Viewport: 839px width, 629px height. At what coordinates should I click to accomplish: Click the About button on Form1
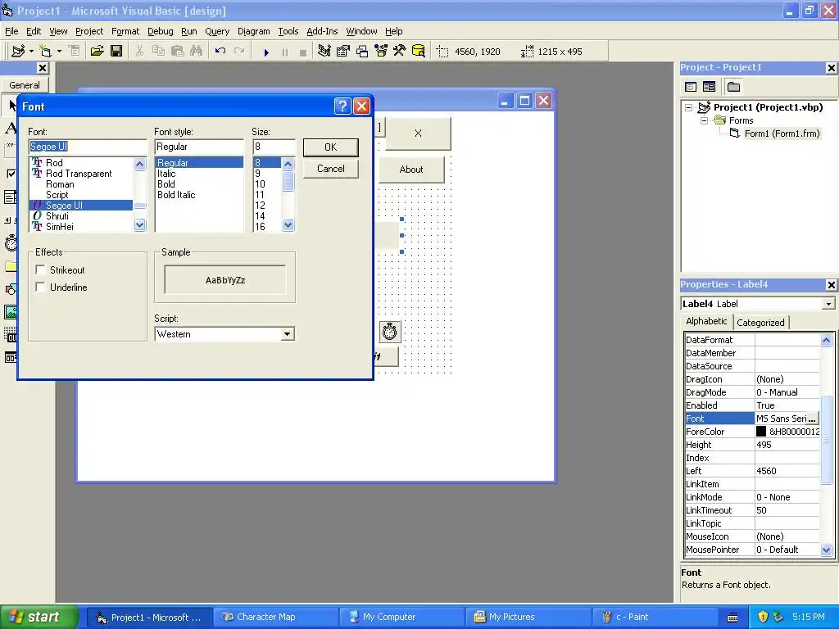click(411, 170)
